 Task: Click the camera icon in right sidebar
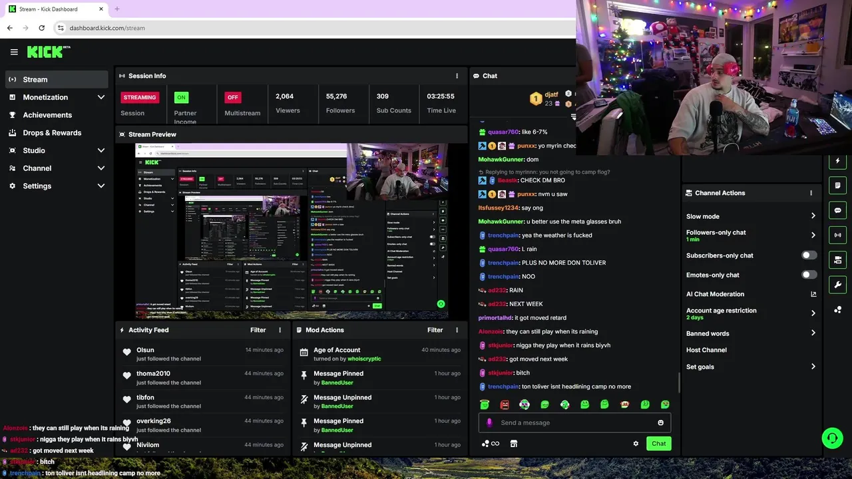[x=837, y=259]
